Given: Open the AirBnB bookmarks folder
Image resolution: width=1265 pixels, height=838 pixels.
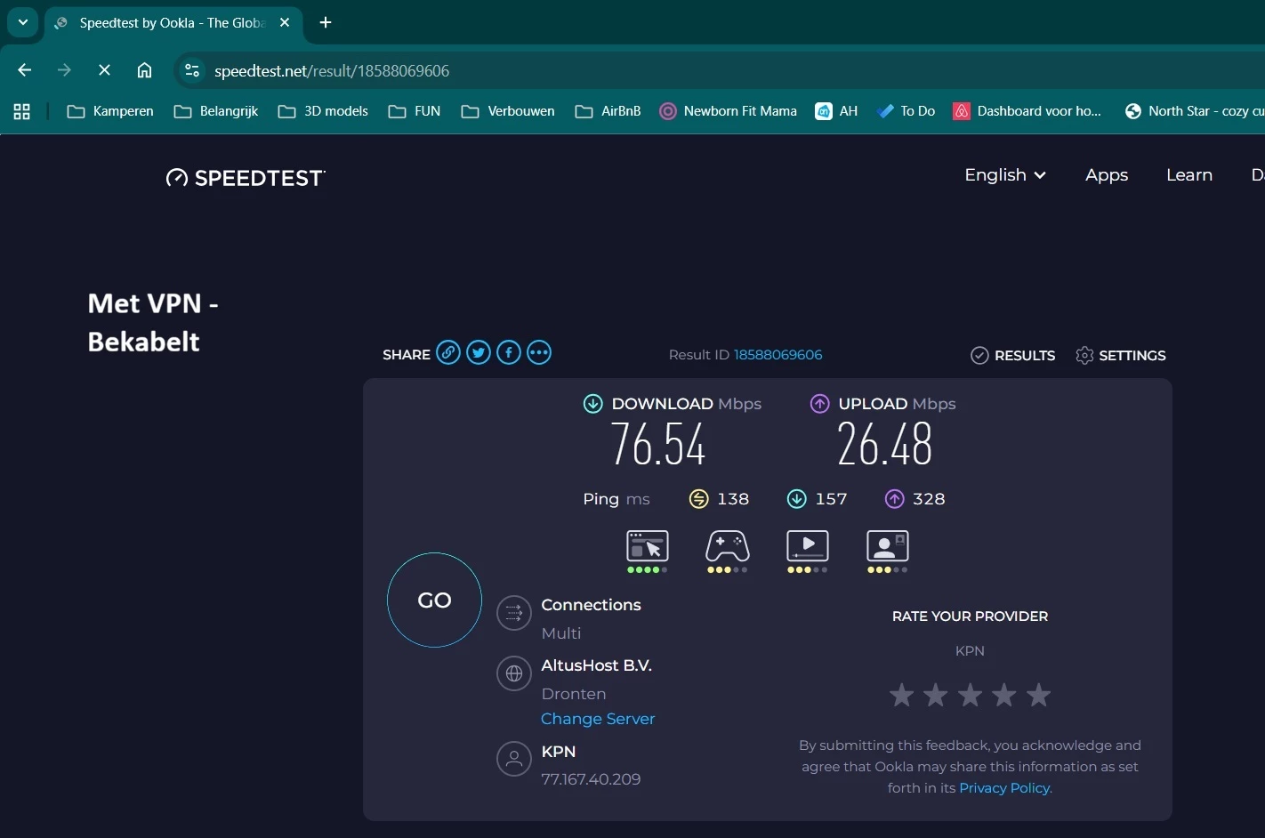Looking at the screenshot, I should pos(608,111).
